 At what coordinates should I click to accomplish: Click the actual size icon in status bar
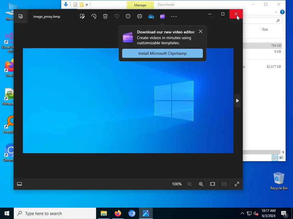tap(224, 184)
